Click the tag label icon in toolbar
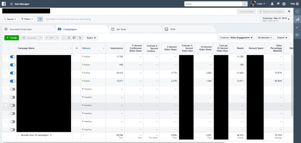Viewport: 301px width, 143px height. 80,38
